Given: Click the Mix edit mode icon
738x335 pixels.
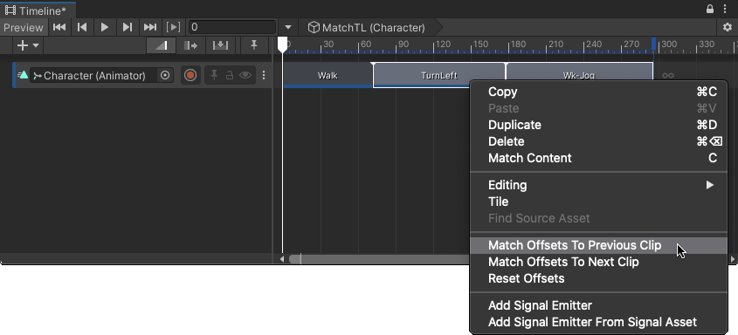Looking at the screenshot, I should tap(161, 45).
